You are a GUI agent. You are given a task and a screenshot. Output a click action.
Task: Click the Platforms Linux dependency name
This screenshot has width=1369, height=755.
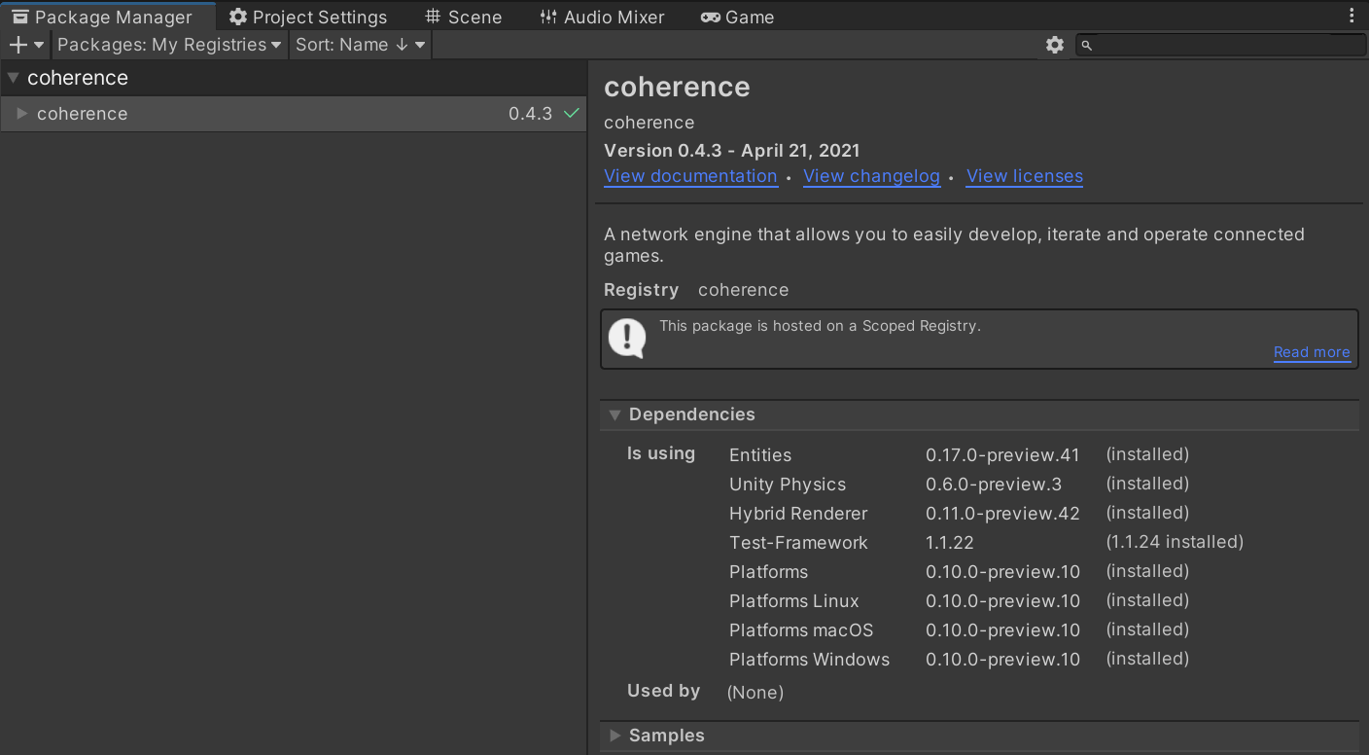click(794, 601)
